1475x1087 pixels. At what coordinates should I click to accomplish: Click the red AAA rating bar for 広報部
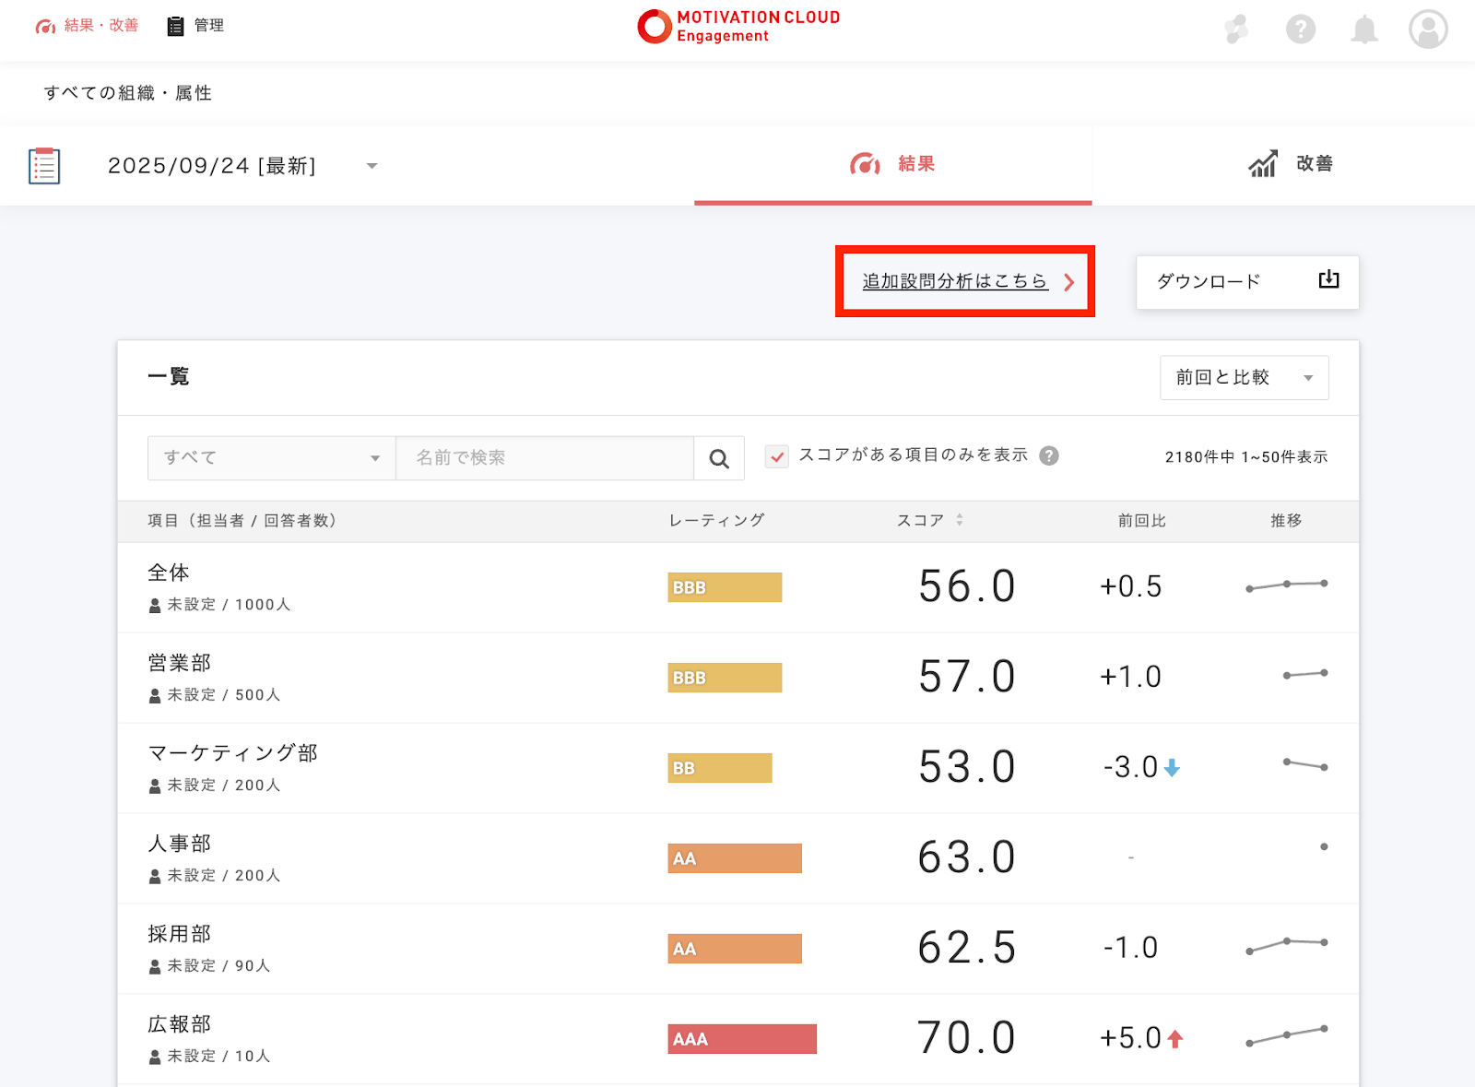(742, 1039)
